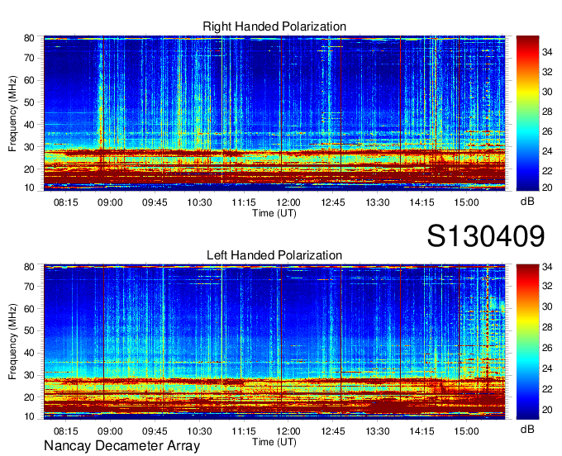Click the 09:00 time tick under Right Handed plot
Viewport: 562px width, 456px height.
coord(110,202)
